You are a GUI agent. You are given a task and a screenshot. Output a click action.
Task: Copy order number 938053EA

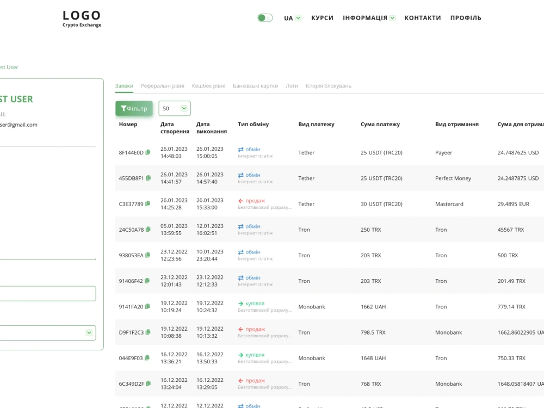pyautogui.click(x=148, y=255)
